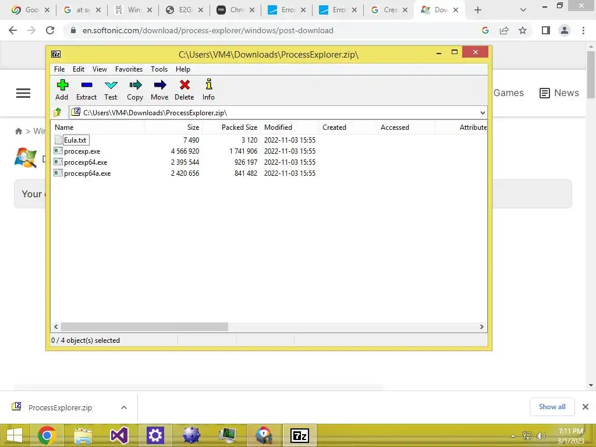Click the size value 4 566 920
The image size is (596, 447).
click(185, 151)
